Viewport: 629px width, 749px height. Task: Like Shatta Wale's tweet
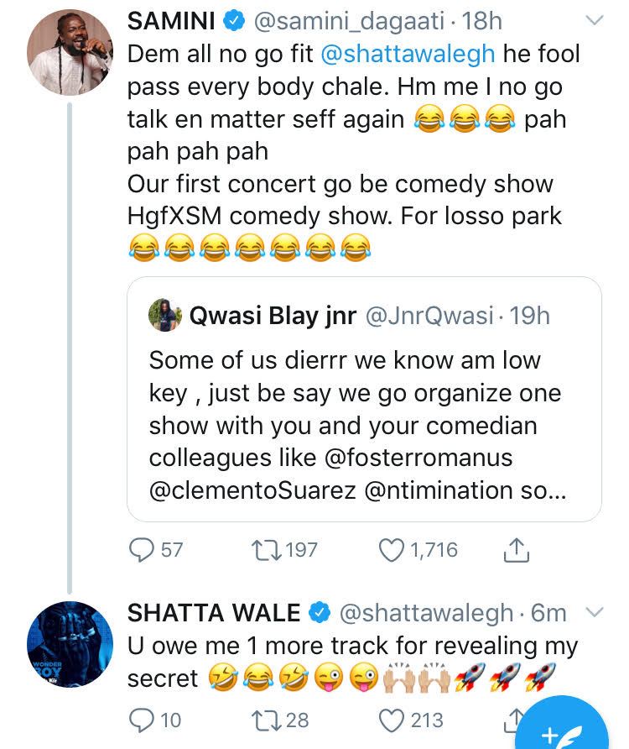click(392, 720)
